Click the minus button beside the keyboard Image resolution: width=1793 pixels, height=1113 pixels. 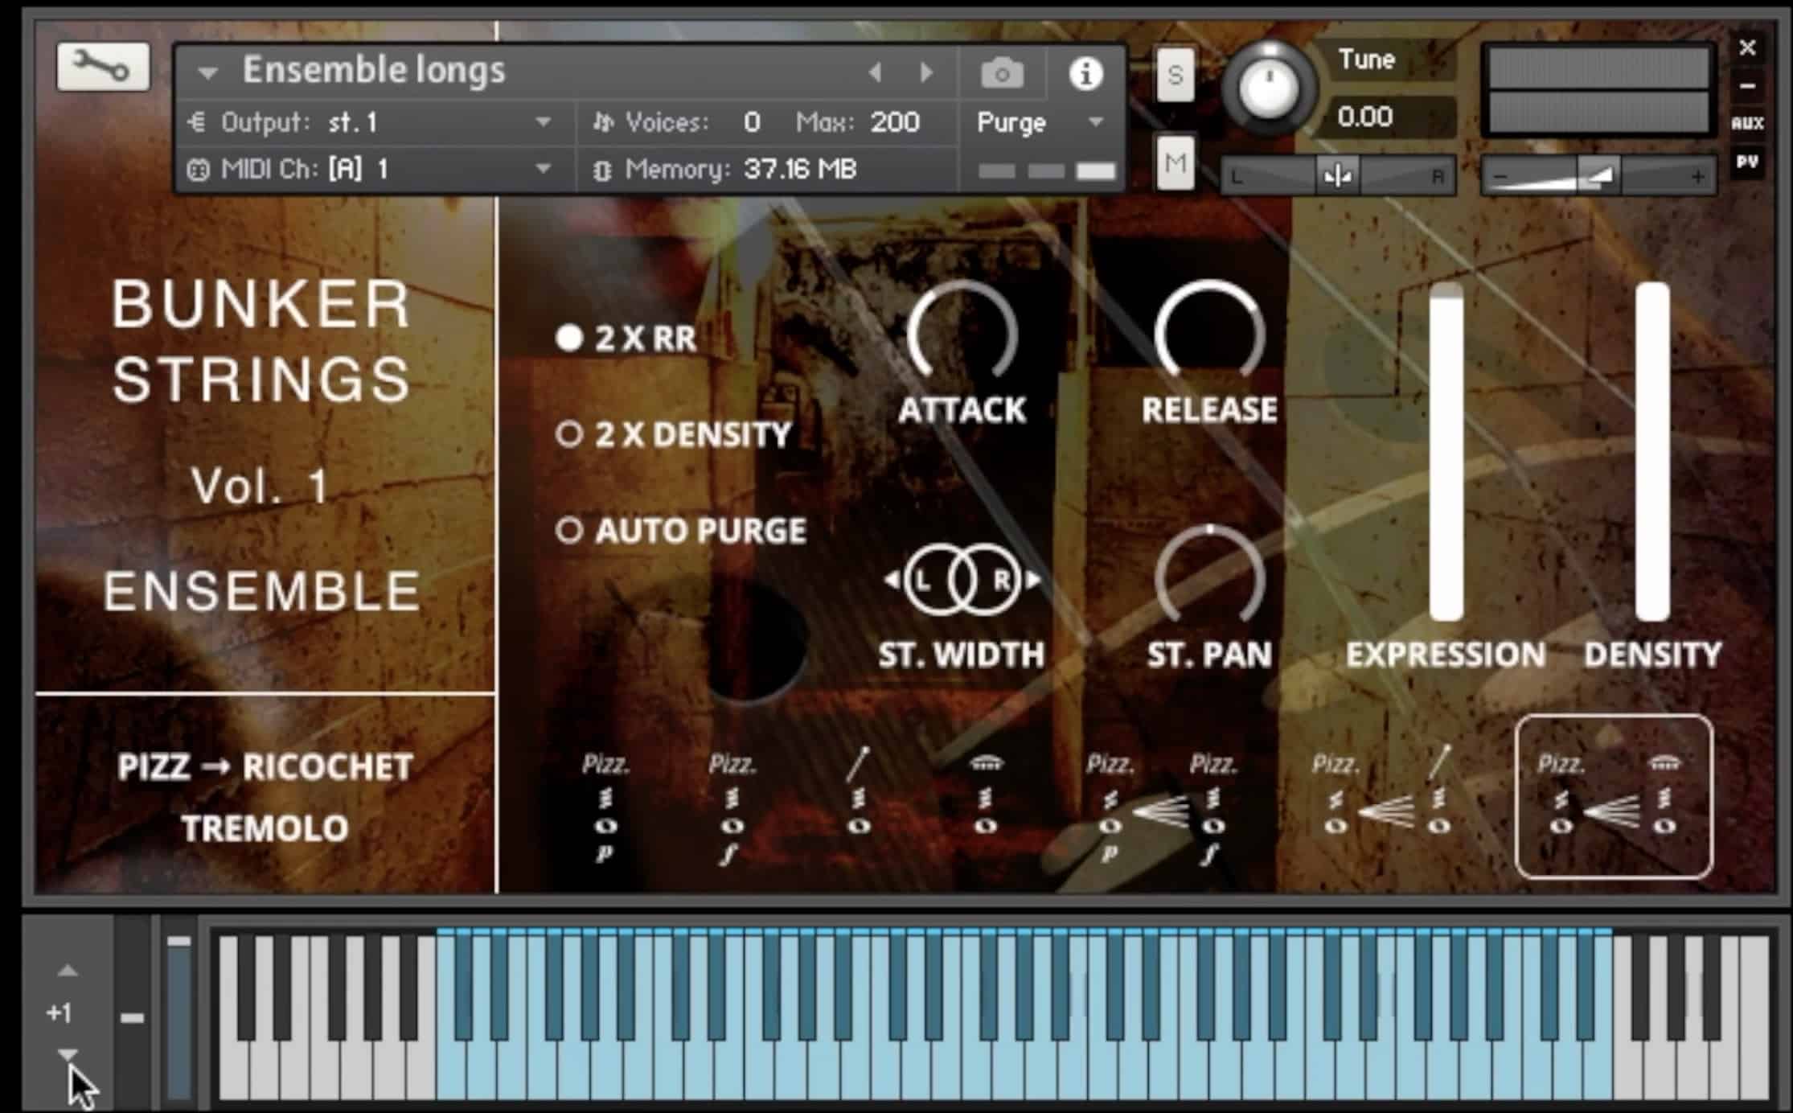click(132, 1018)
